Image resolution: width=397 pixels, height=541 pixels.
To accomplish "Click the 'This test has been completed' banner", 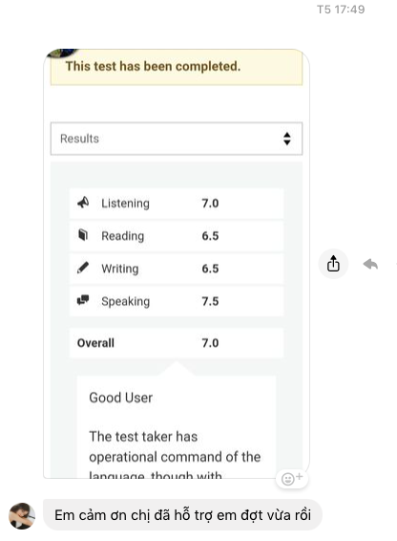I will point(177,67).
